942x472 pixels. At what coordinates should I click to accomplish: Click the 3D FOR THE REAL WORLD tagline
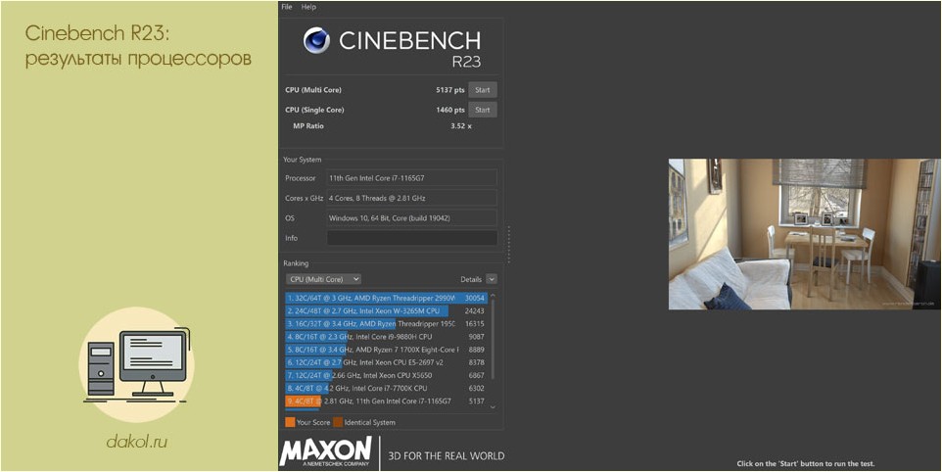pos(447,455)
